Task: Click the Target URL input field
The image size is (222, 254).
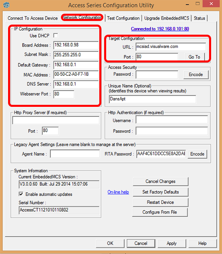Action: (x=171, y=47)
